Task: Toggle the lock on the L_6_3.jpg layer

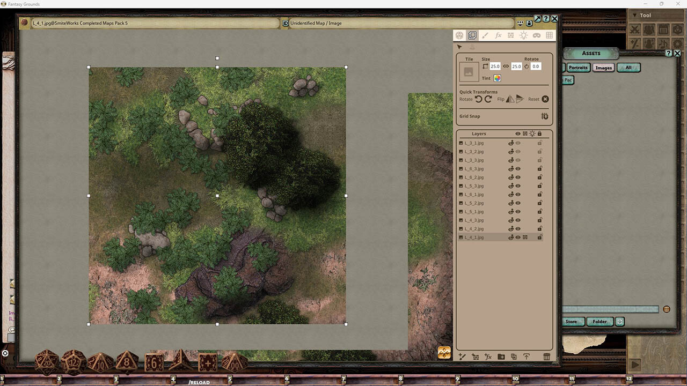Action: [540, 168]
